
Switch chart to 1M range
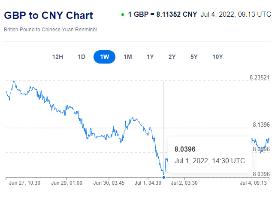[x=128, y=57]
